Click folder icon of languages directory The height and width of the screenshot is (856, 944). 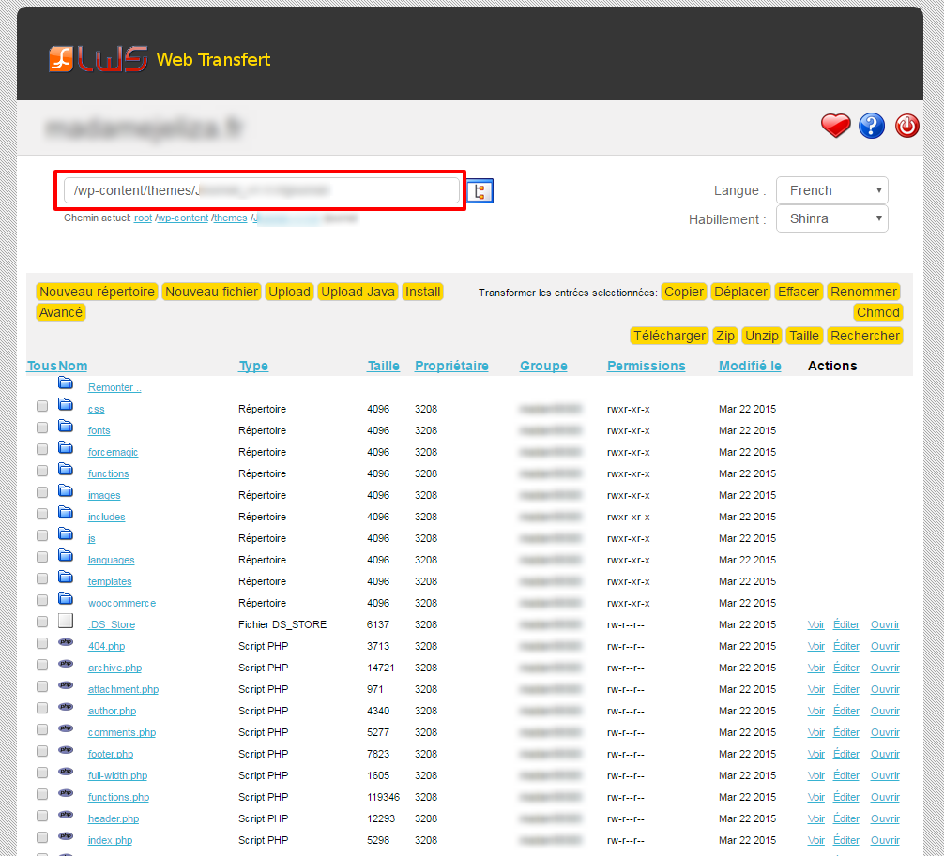pos(66,556)
